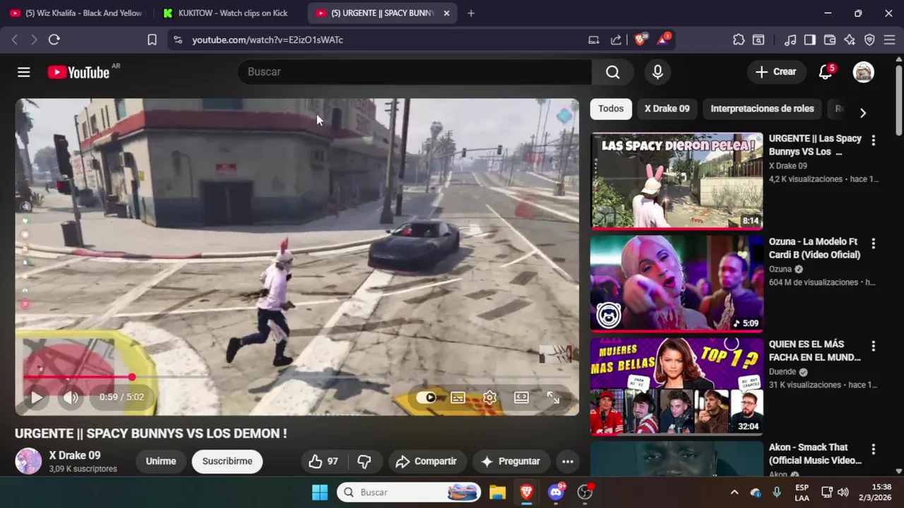
Task: Switch to KUKITOW Kick clips tab
Action: point(227,13)
